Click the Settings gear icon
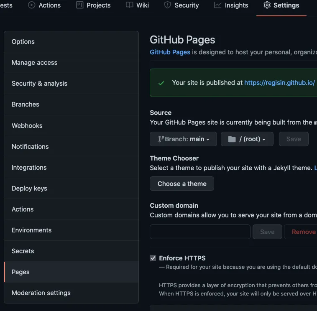 (267, 5)
